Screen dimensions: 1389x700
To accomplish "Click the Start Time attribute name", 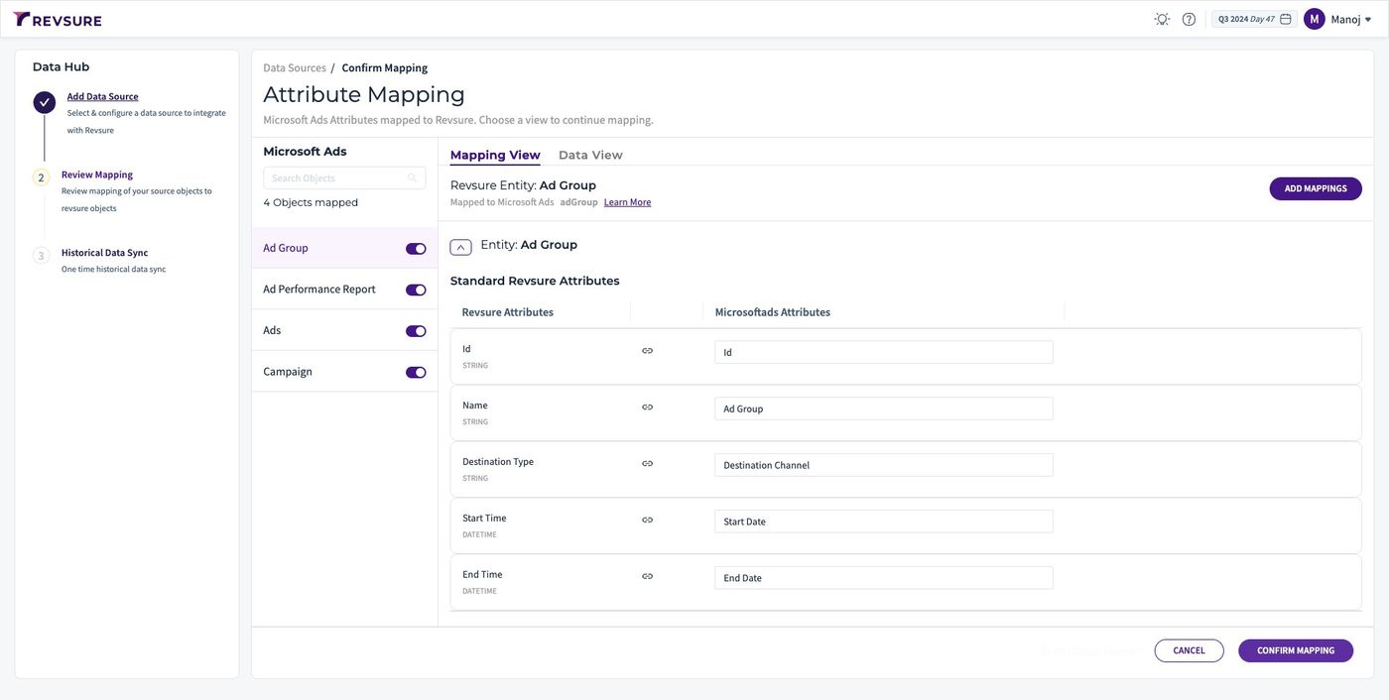I will tap(484, 519).
